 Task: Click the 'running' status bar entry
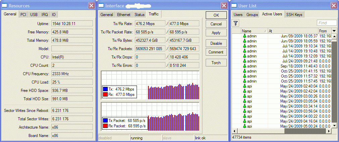click(x=146, y=138)
